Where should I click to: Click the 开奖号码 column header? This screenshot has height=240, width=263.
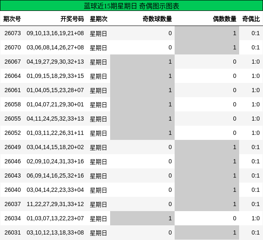[72, 19]
